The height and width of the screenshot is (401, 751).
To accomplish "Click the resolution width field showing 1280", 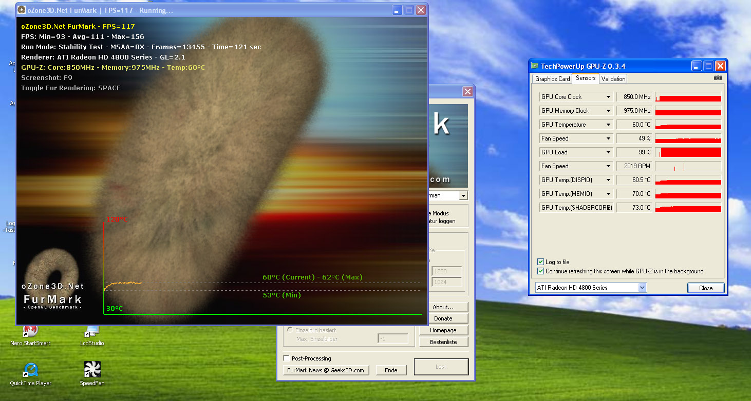I will pos(446,272).
